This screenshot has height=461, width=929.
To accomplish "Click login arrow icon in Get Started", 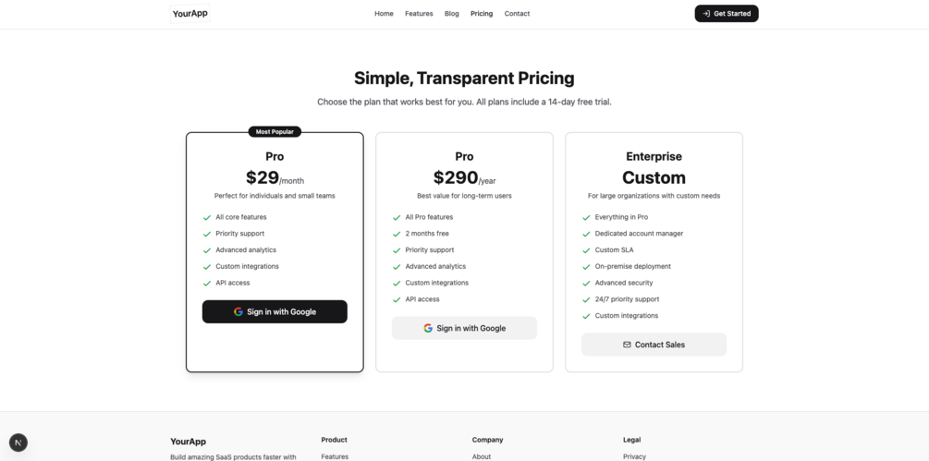I will (706, 14).
